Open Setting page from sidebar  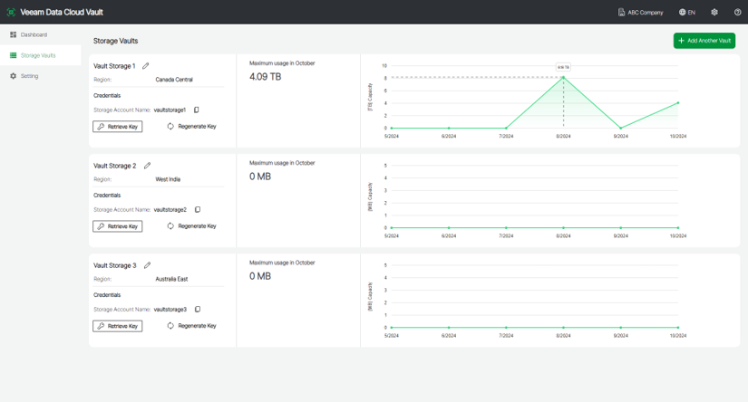[29, 76]
